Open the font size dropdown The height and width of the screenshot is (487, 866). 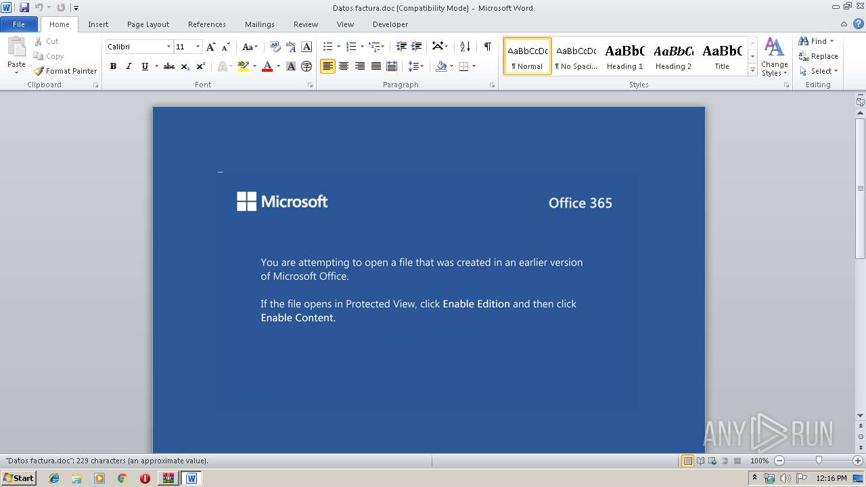(x=198, y=47)
